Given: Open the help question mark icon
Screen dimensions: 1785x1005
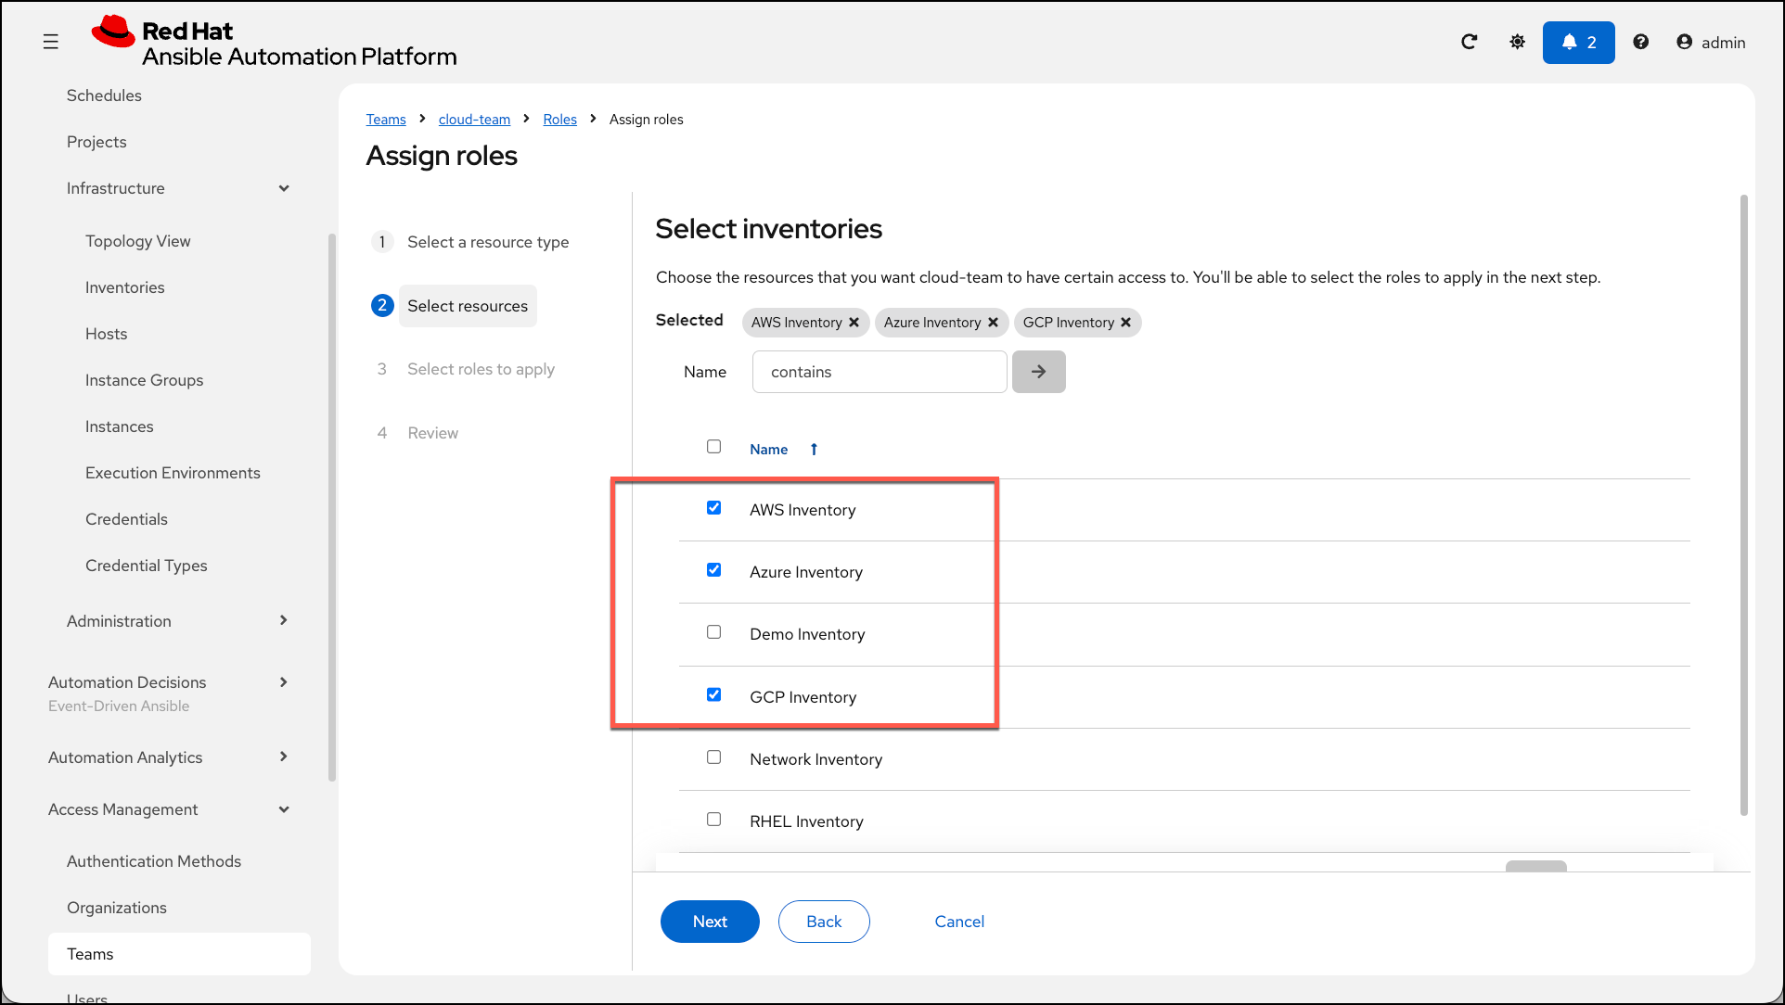Looking at the screenshot, I should point(1641,42).
